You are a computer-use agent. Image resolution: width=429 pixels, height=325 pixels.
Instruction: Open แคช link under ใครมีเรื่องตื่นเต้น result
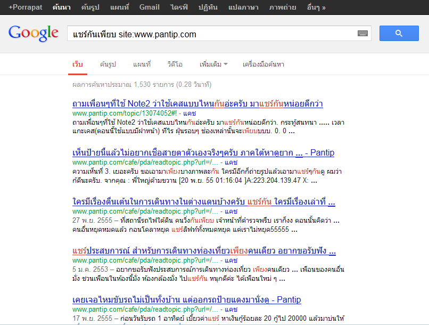coord(231,211)
